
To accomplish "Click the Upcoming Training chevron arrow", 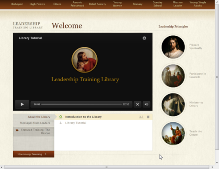I will pos(46,154).
